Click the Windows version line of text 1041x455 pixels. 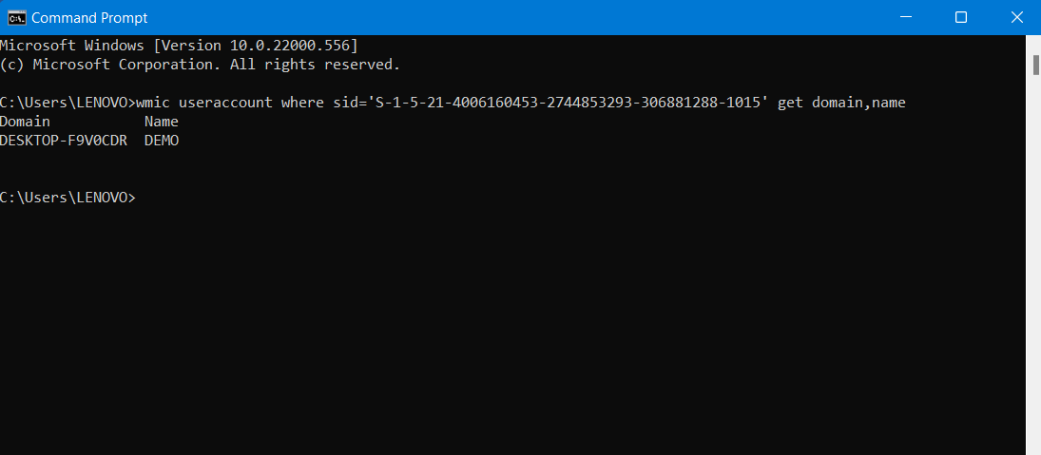pyautogui.click(x=179, y=46)
